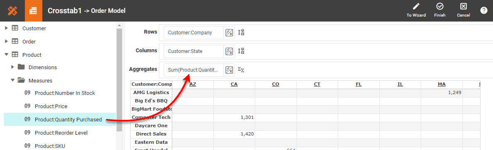Viewport: 493px width, 150px height.
Task: Select Product:Reorder Level measure
Action: pyautogui.click(x=61, y=133)
